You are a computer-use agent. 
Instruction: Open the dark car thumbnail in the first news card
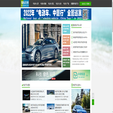(x=26, y=95)
